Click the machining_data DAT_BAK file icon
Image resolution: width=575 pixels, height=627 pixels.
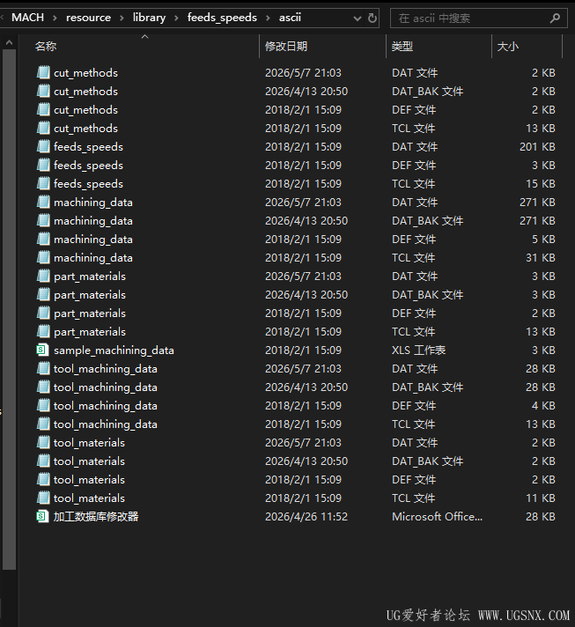[43, 220]
